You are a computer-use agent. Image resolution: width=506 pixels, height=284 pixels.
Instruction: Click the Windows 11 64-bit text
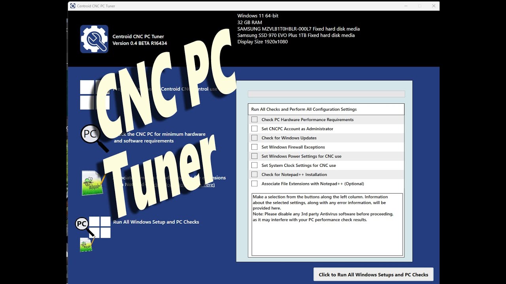[258, 16]
